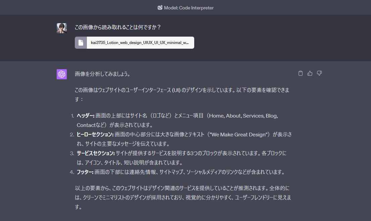The height and width of the screenshot is (221, 371).
Task: Click the GPT icon in the model header
Action: pyautogui.click(x=160, y=7)
